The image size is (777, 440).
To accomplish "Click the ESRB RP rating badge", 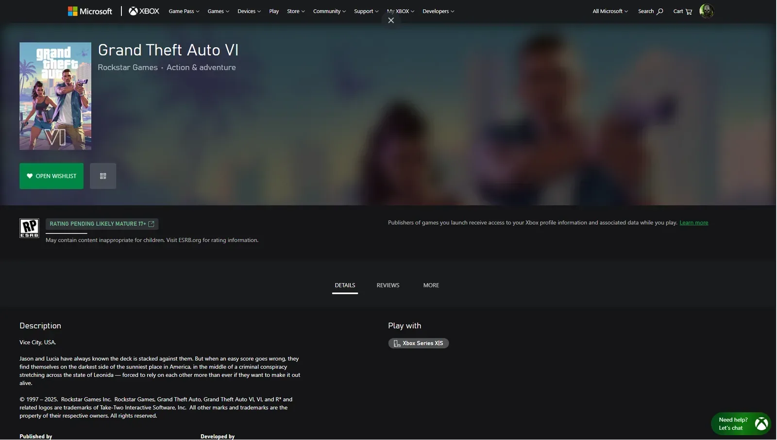I will coord(29,228).
